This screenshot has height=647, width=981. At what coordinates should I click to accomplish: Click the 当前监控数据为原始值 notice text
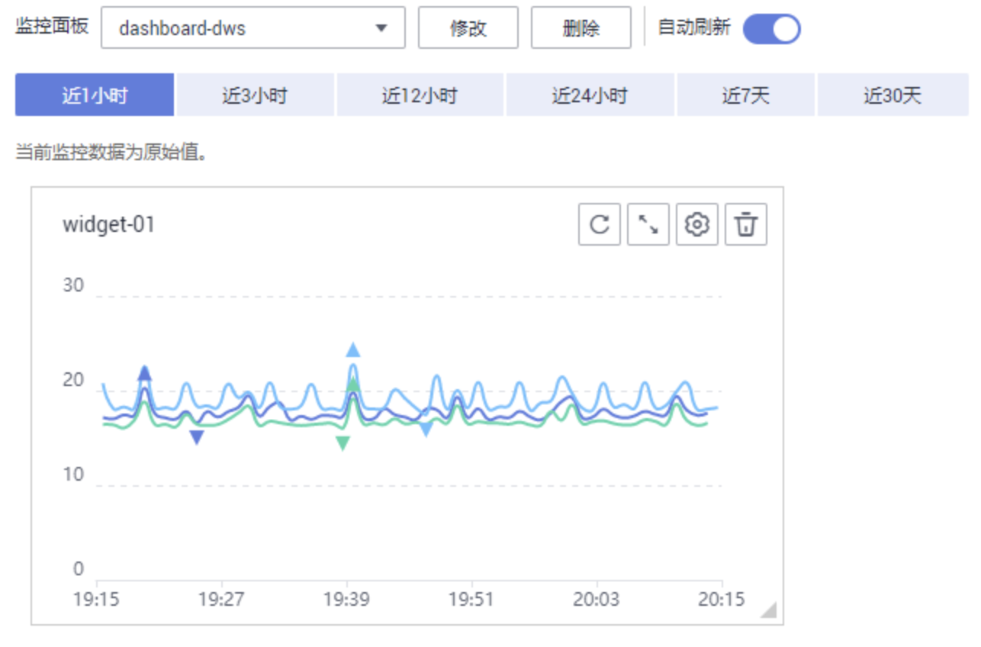[x=112, y=153]
